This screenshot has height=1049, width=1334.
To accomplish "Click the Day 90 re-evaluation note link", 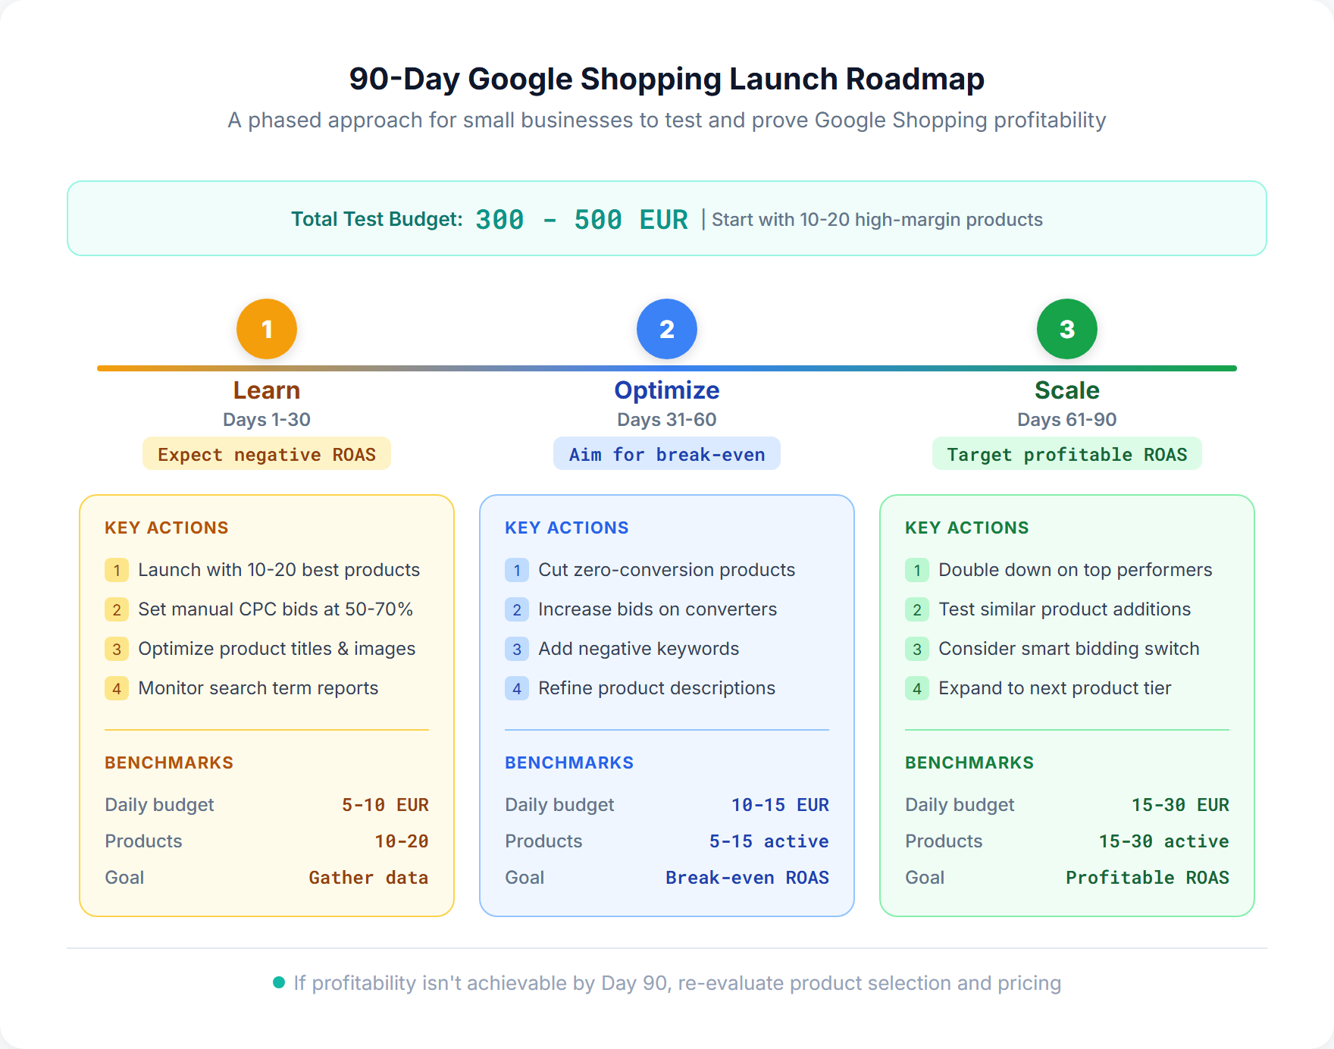I will [677, 983].
